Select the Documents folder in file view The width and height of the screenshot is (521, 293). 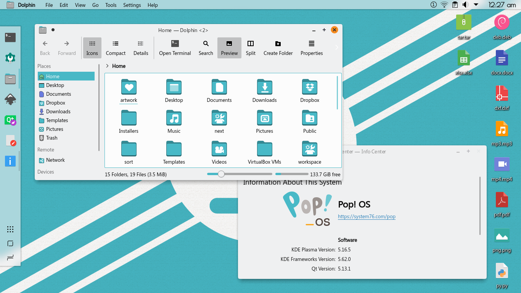[x=219, y=91]
